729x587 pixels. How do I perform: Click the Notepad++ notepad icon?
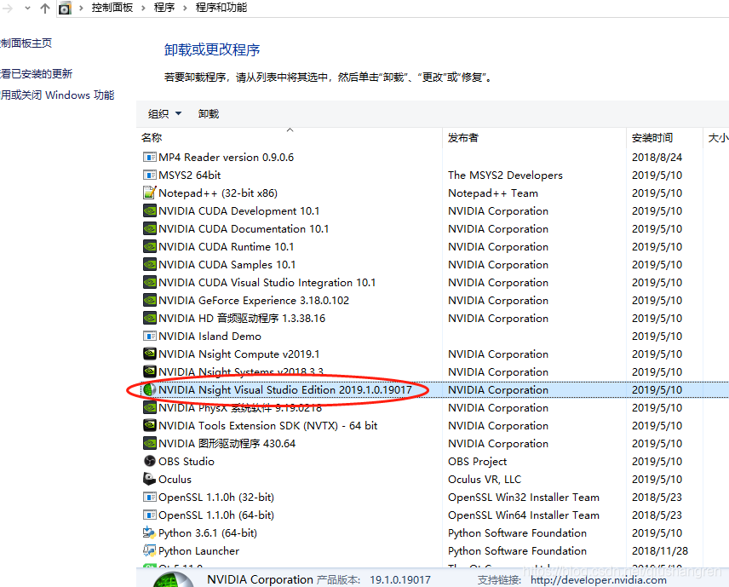(x=149, y=193)
